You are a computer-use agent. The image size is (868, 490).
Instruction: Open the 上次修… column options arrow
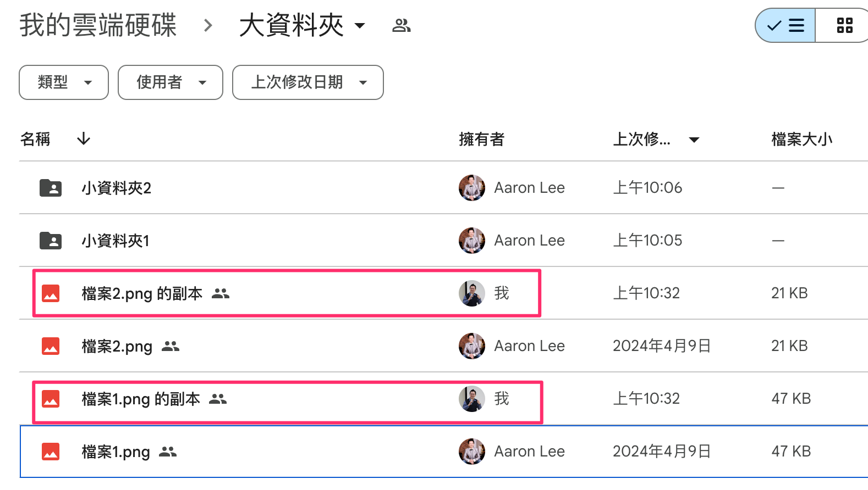coord(694,140)
